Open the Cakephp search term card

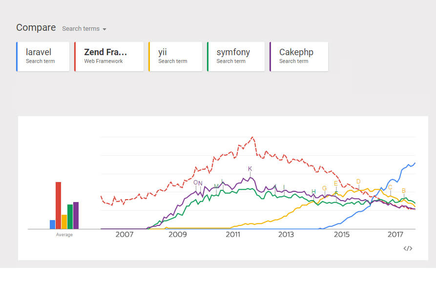(x=298, y=57)
